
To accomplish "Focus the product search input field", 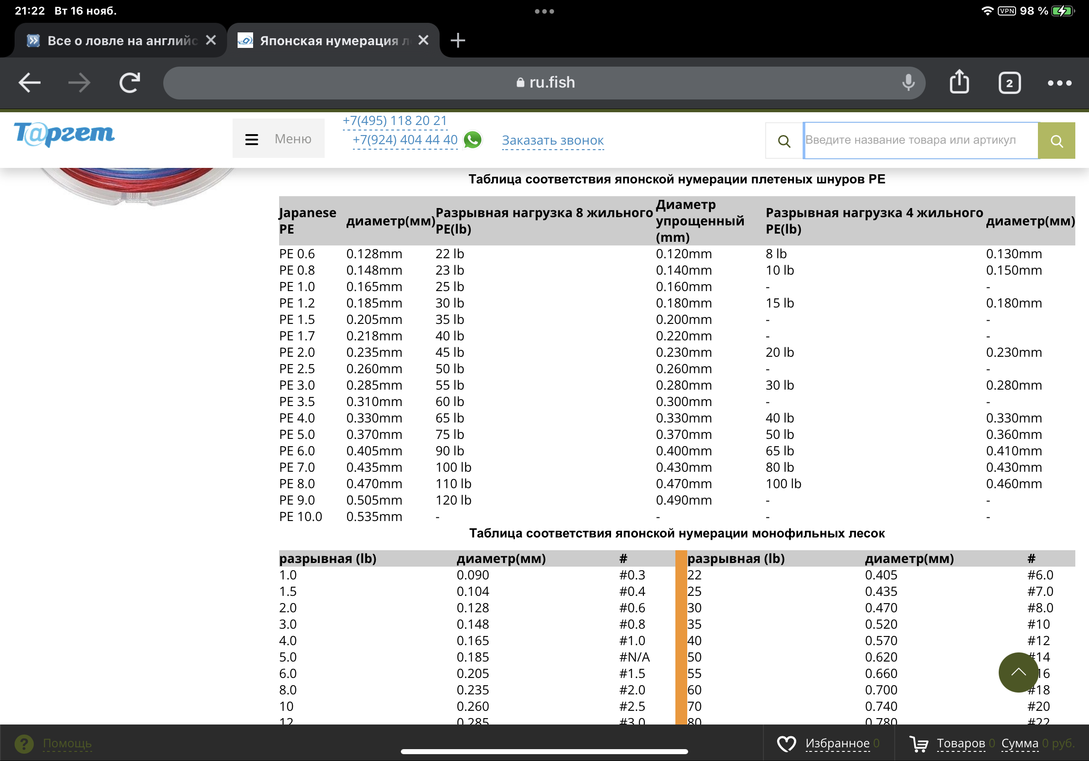I will (920, 140).
